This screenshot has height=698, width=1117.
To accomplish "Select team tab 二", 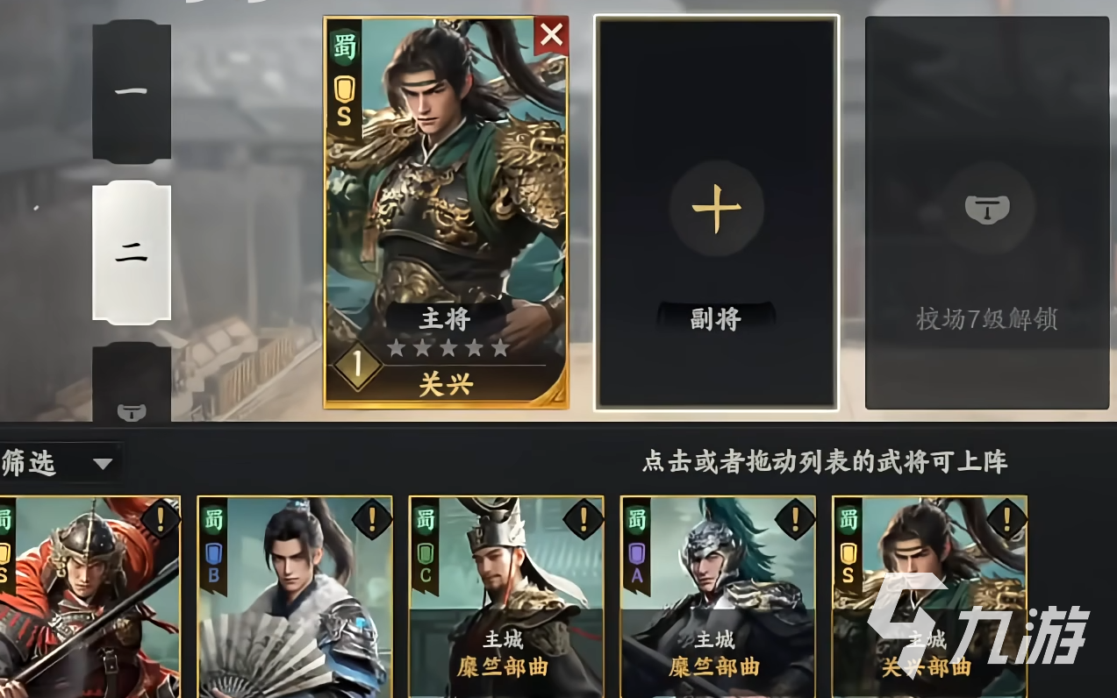I will point(132,253).
